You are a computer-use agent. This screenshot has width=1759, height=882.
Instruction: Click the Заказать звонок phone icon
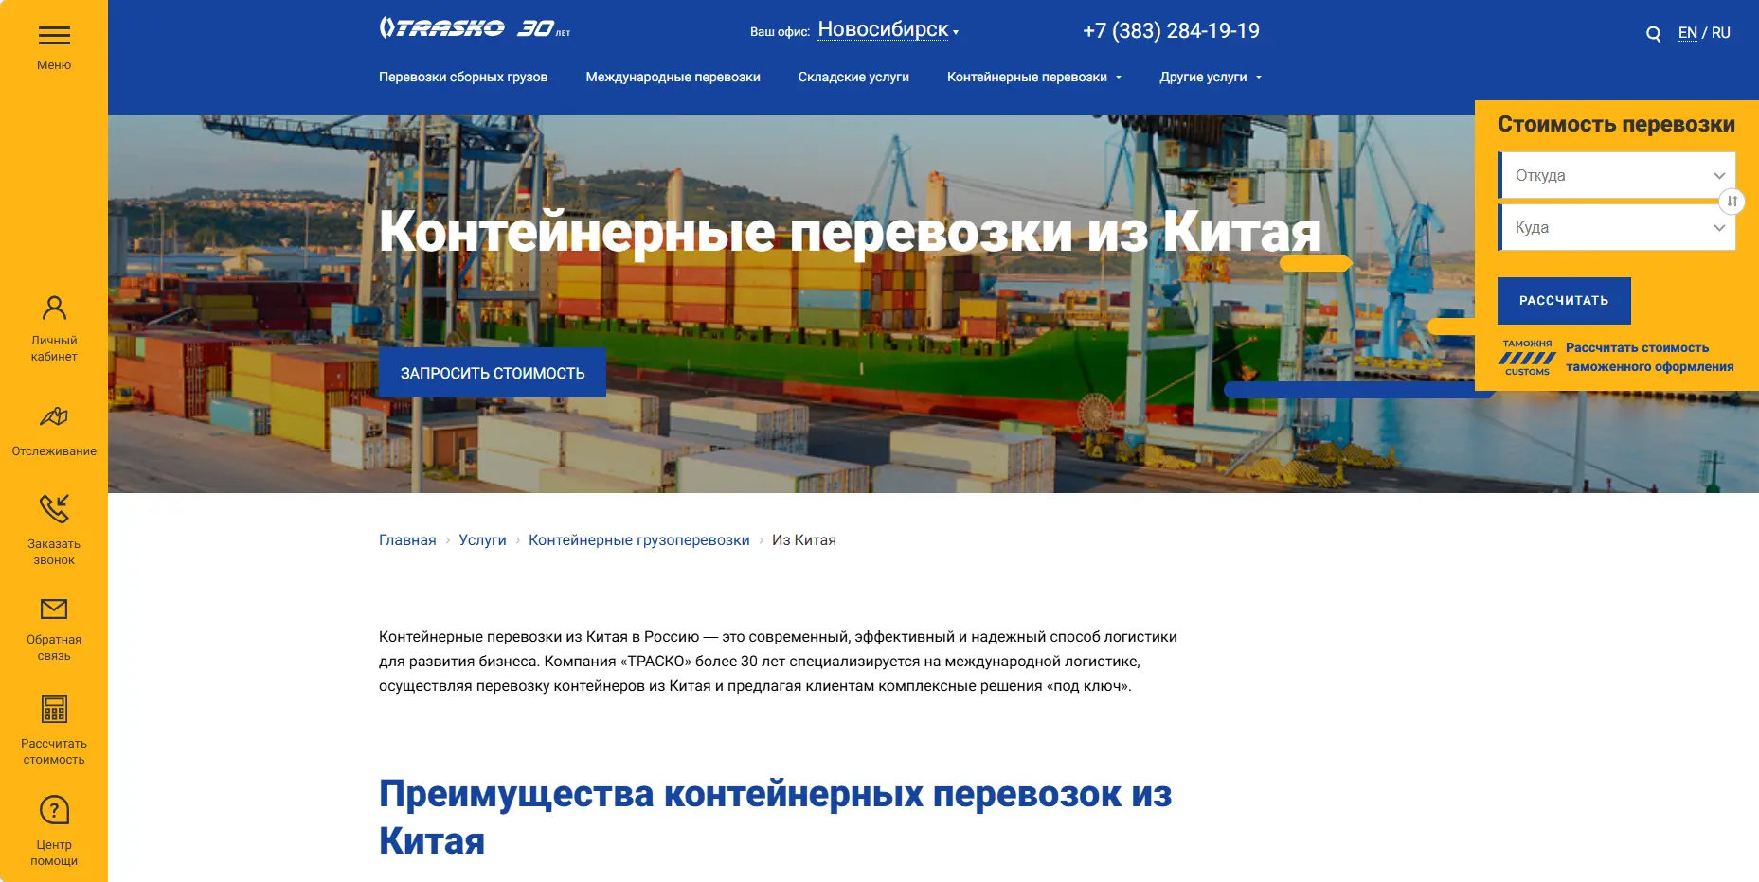(54, 508)
